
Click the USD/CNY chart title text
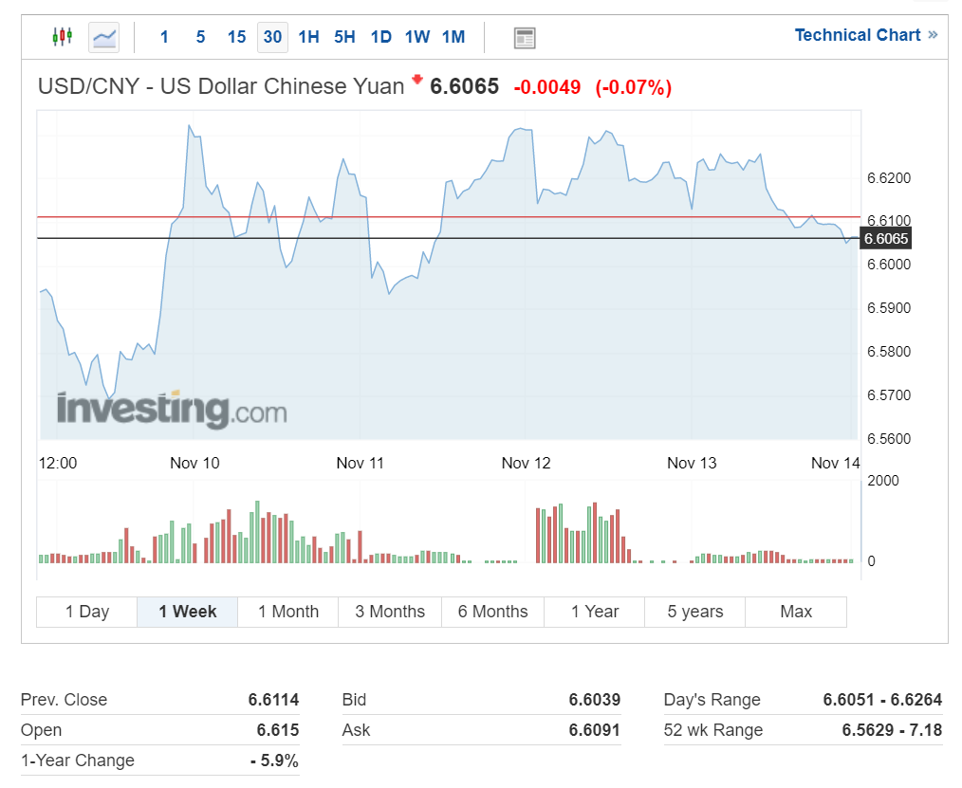coord(221,86)
